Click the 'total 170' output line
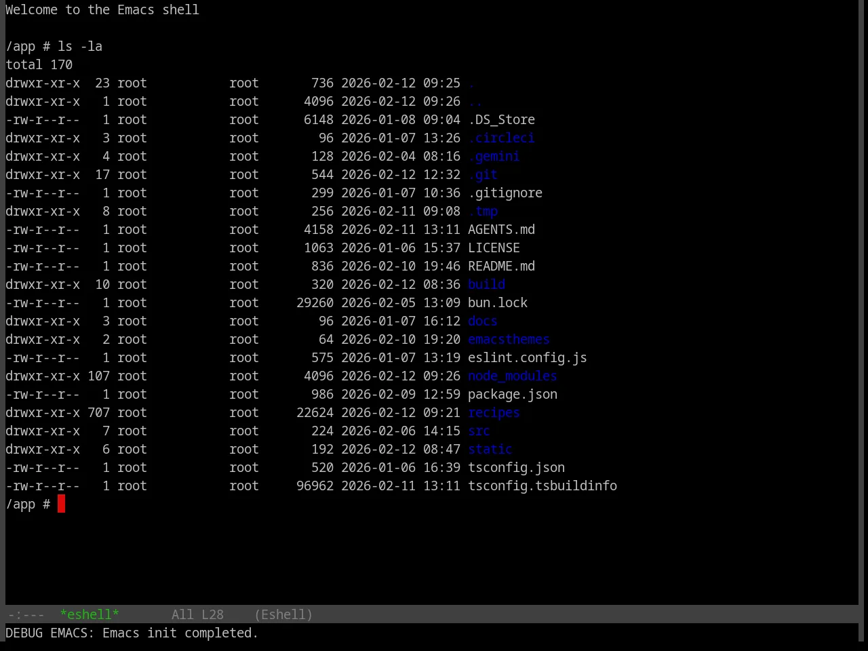Screen dimensions: 868x651 (x=39, y=65)
